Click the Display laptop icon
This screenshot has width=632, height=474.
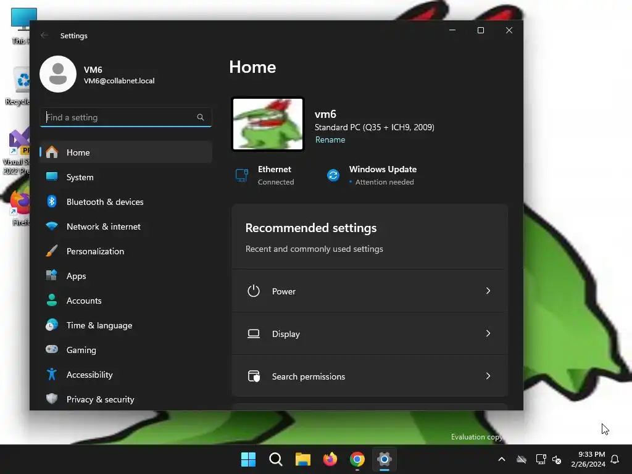click(254, 334)
